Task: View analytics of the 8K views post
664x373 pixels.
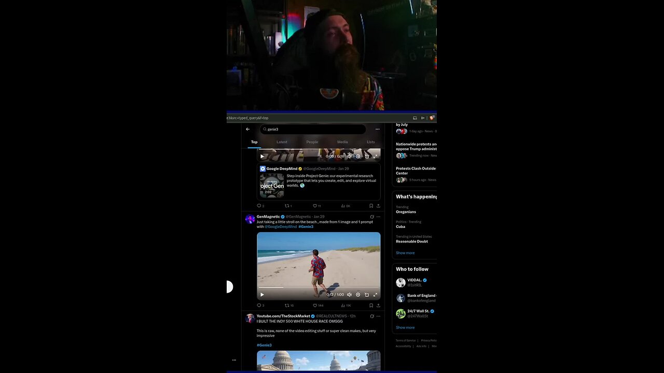Action: [345, 206]
